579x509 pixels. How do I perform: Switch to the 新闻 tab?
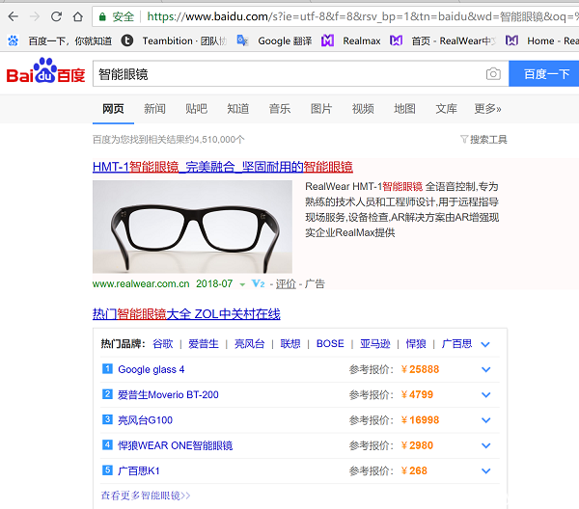(x=154, y=109)
